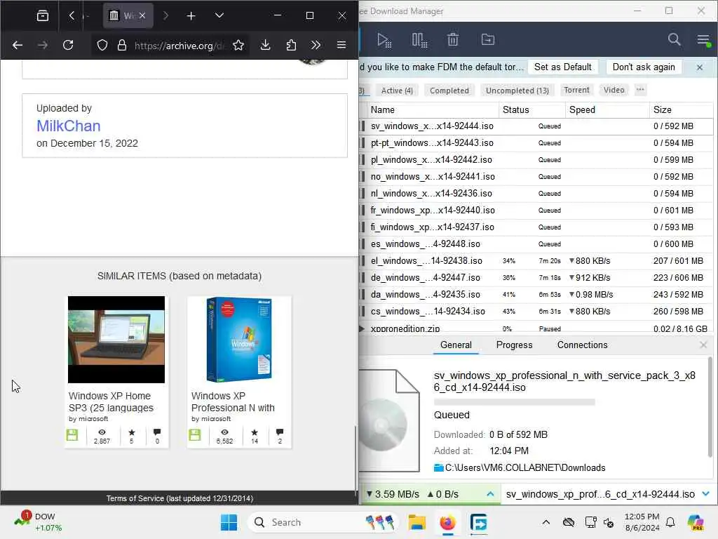The image size is (718, 539).
Task: Delete selected download with trash icon
Action: click(453, 40)
